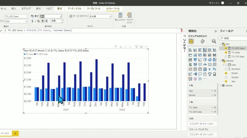Remove Month from the X axis well

(x=215, y=95)
